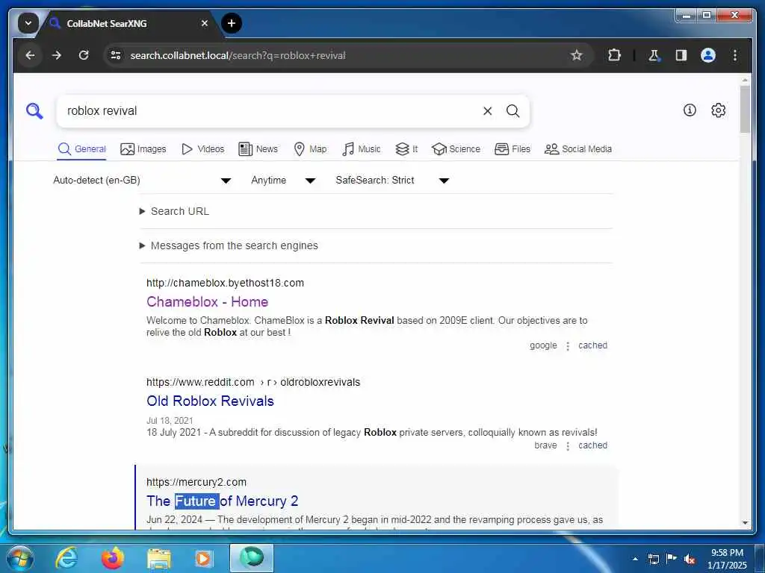
Task: Click the page vertical scrollbar thumb
Action: (745, 110)
